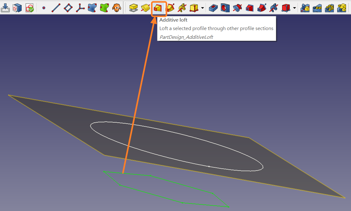Create a datum plane
351x211 pixels.
point(68,8)
